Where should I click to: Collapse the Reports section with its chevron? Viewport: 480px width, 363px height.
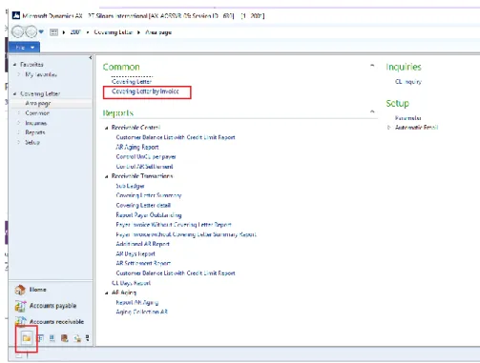tap(372, 111)
